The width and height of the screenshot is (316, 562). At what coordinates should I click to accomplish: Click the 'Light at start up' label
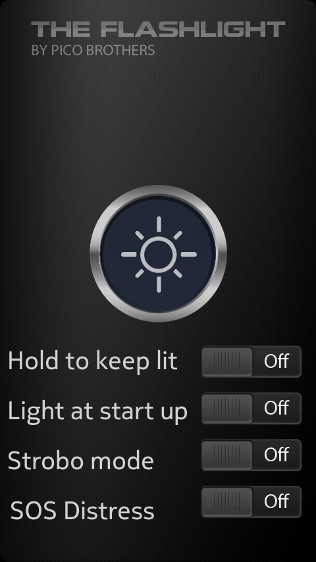coord(97,411)
